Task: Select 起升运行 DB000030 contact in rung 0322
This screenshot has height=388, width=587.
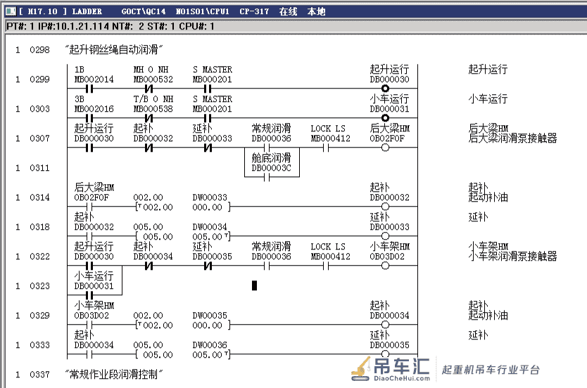Action: (89, 266)
